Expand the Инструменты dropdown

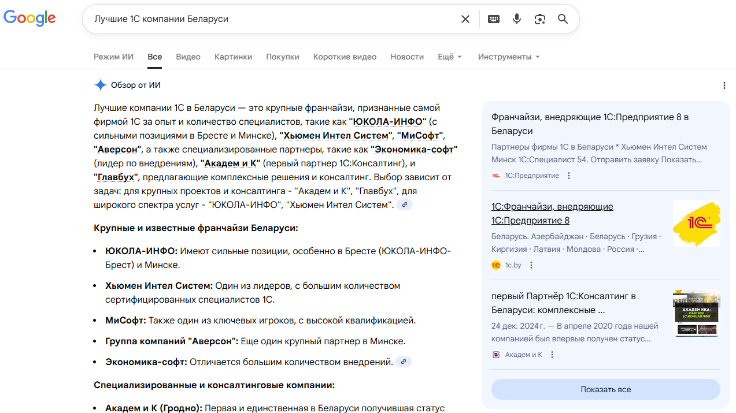509,57
